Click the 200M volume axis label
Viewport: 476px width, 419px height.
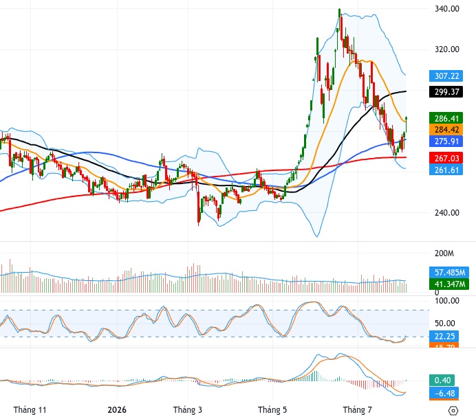(x=444, y=253)
